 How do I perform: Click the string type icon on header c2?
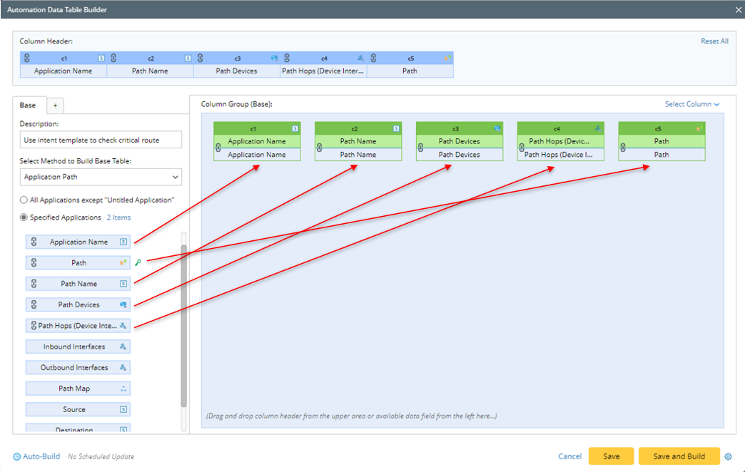click(188, 58)
